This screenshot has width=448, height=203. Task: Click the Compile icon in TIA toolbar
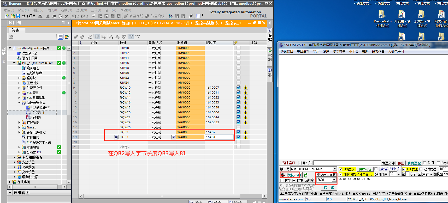coord(94,16)
